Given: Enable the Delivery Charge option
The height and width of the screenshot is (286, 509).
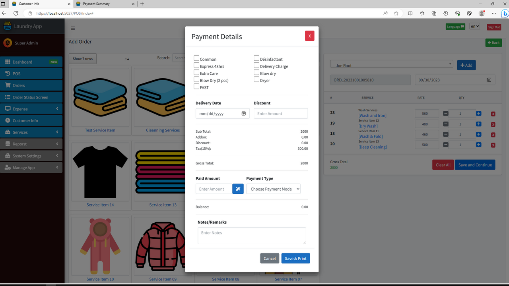Looking at the screenshot, I should tap(256, 66).
